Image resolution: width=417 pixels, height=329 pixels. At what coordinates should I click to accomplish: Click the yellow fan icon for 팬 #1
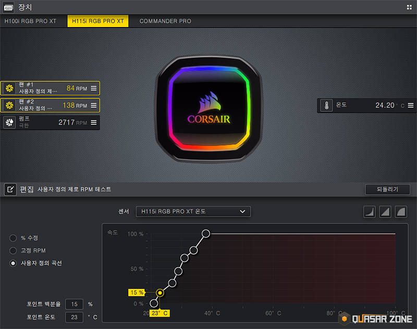point(9,88)
